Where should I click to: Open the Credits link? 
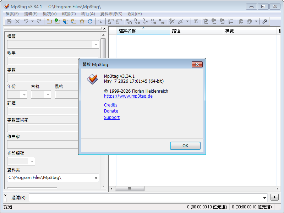click(111, 105)
